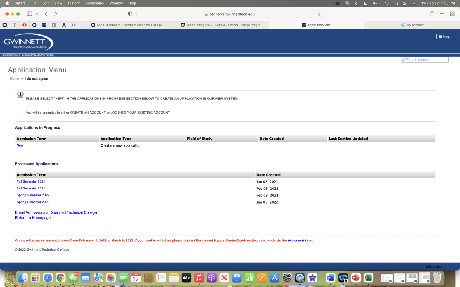Screen dimensions: 460x287
Task: Open the compass pinned tab
Action: coord(15,25)
